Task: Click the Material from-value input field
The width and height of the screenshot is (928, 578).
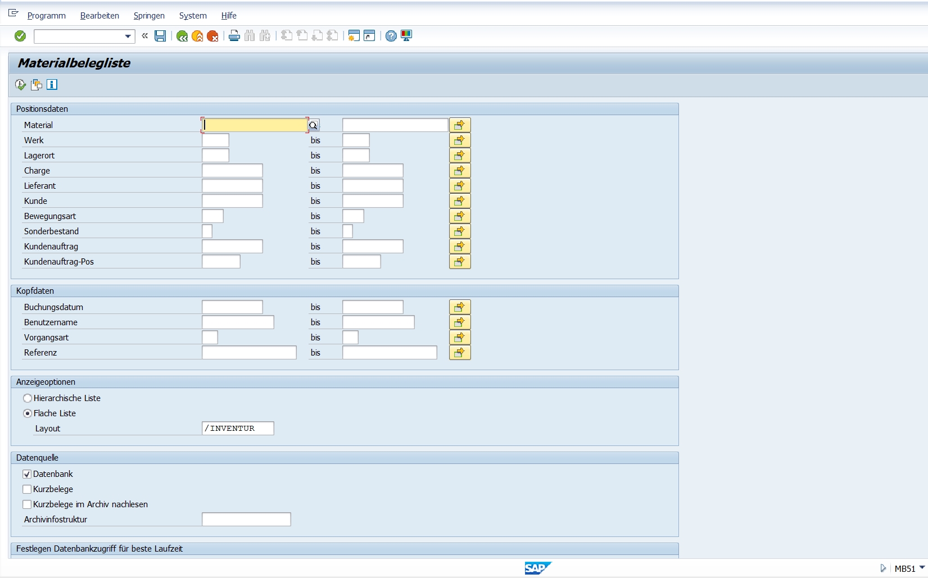Action: point(255,125)
